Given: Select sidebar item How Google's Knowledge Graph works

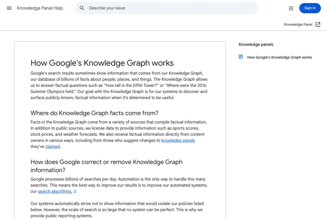Looking at the screenshot, I should [279, 57].
